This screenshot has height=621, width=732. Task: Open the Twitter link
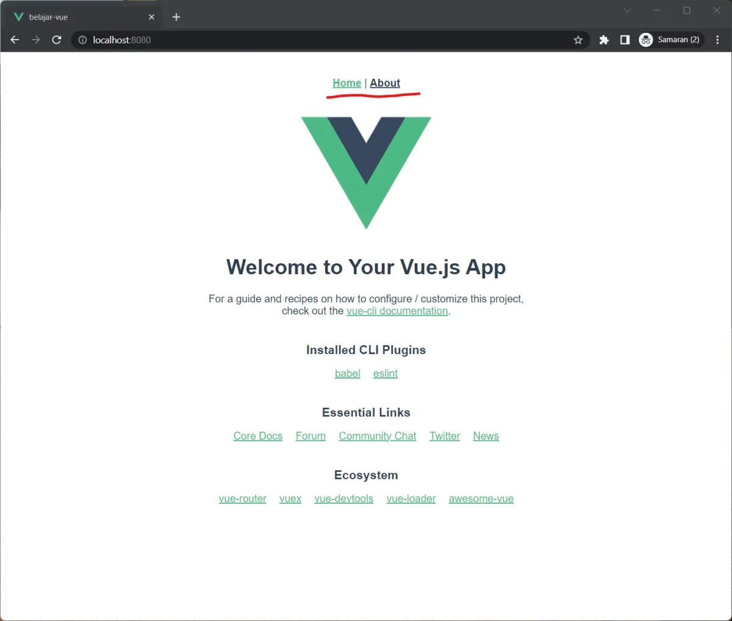(x=445, y=436)
